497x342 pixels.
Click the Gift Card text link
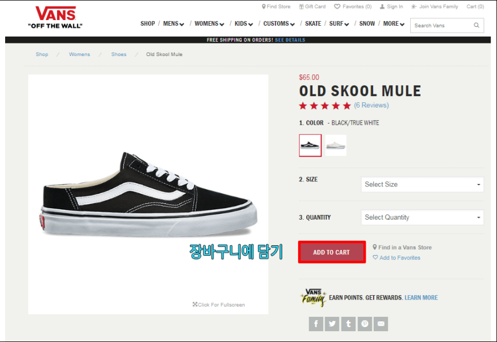pos(315,6)
